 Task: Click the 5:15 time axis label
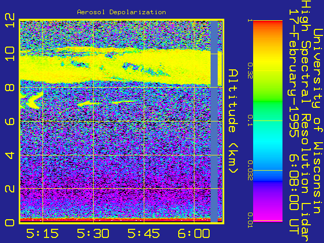(x=43, y=234)
